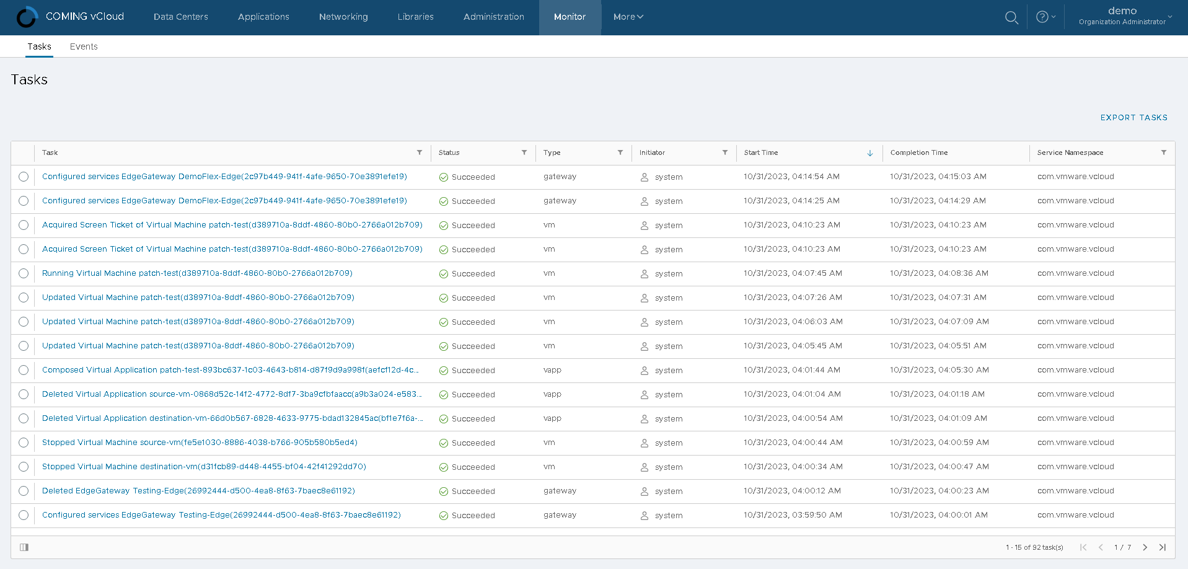Open the Task column filter
This screenshot has height=569, width=1188.
coord(420,152)
